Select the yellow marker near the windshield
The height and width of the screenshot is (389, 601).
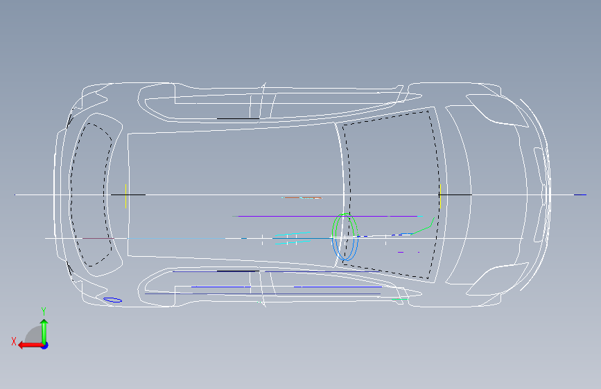point(440,196)
